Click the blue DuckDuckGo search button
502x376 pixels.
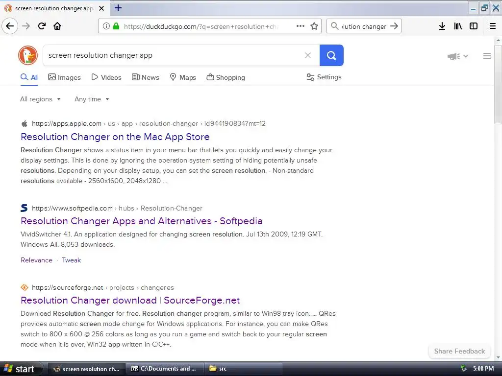[x=331, y=55]
